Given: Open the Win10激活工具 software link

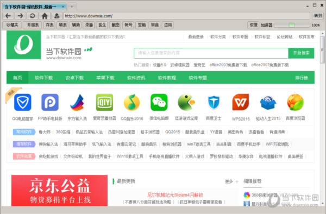Looking at the screenshot, I should 130,156.
